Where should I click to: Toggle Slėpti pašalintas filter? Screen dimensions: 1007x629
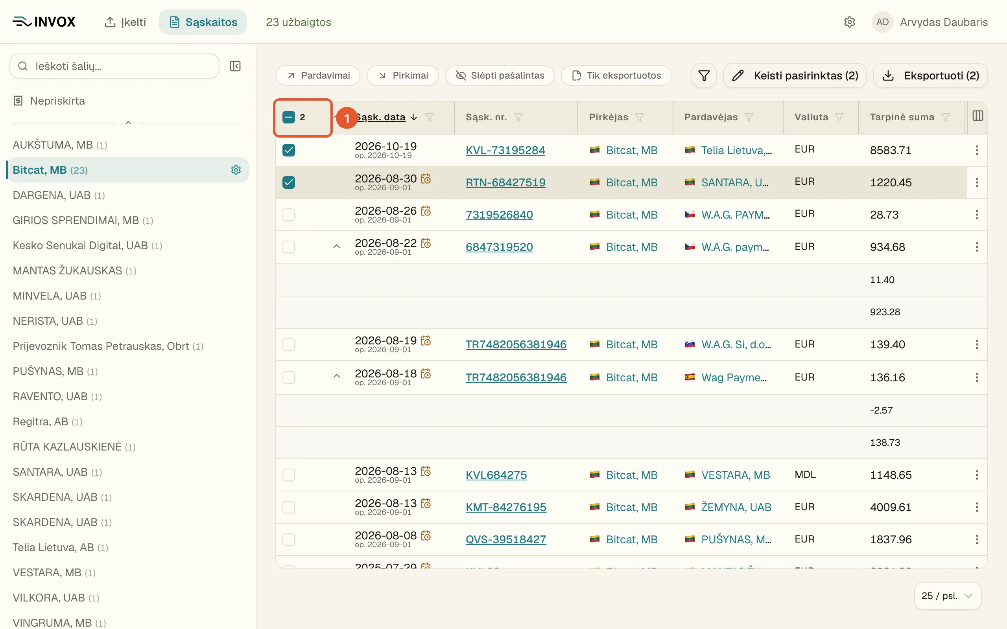(x=500, y=75)
